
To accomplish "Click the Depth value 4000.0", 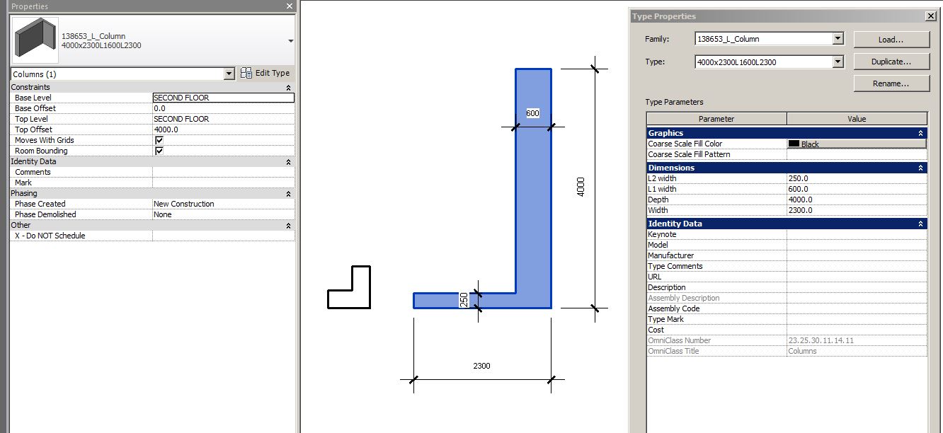I will tap(857, 200).
